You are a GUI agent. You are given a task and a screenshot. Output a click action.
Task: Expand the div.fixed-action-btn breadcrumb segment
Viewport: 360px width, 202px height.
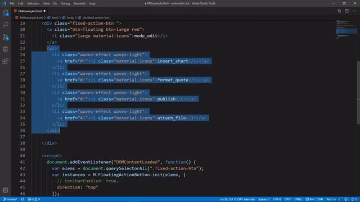tap(96, 17)
